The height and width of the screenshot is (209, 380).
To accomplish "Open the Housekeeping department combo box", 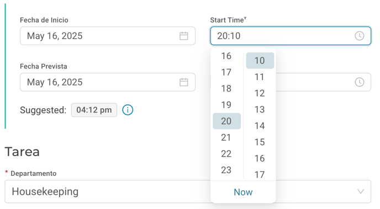I will click(x=188, y=191).
